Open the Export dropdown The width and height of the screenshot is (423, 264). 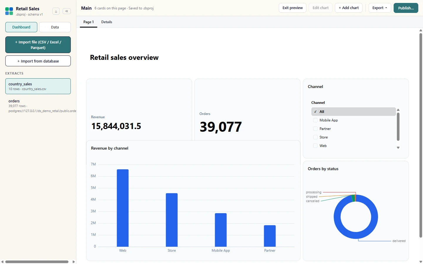coord(380,8)
